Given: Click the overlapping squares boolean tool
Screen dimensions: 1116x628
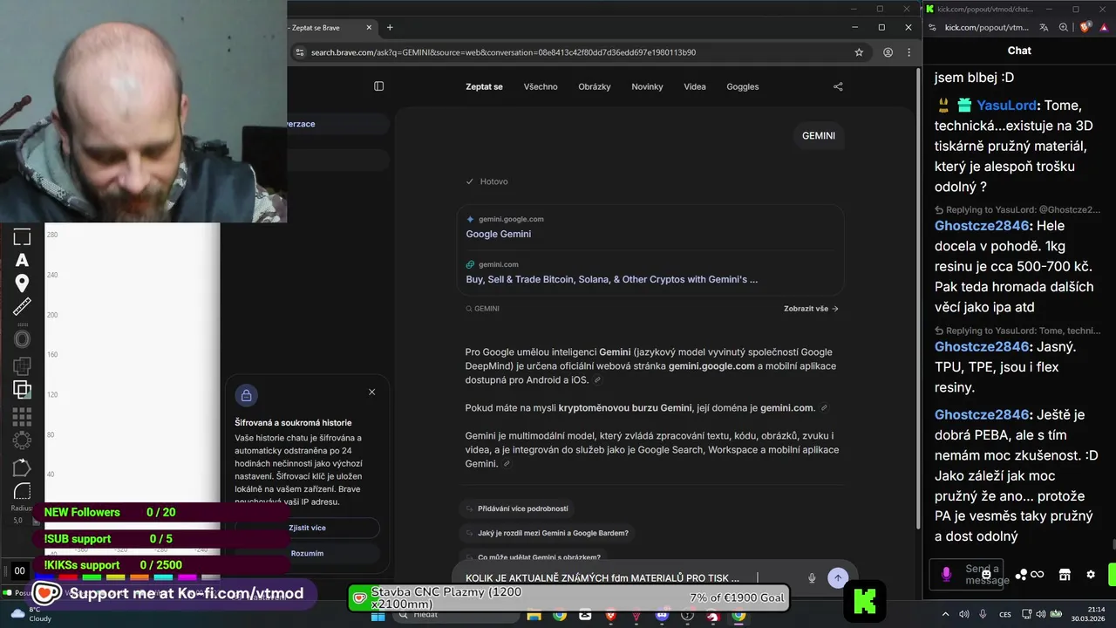Looking at the screenshot, I should (22, 390).
